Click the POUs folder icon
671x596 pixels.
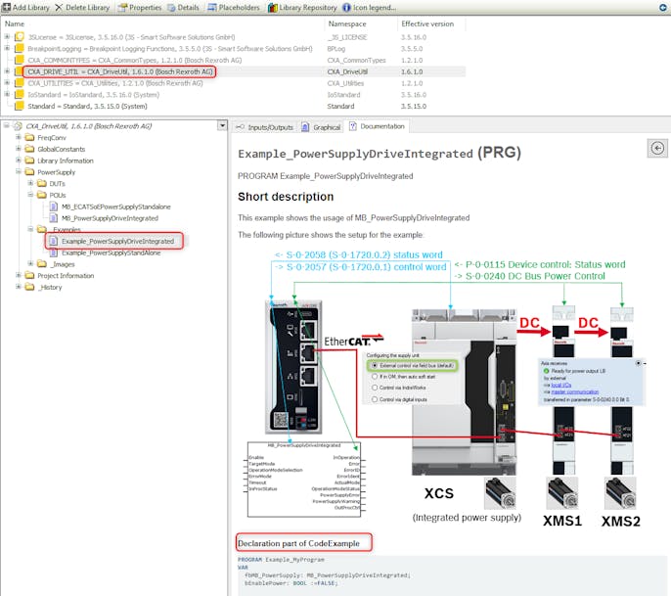coord(41,195)
